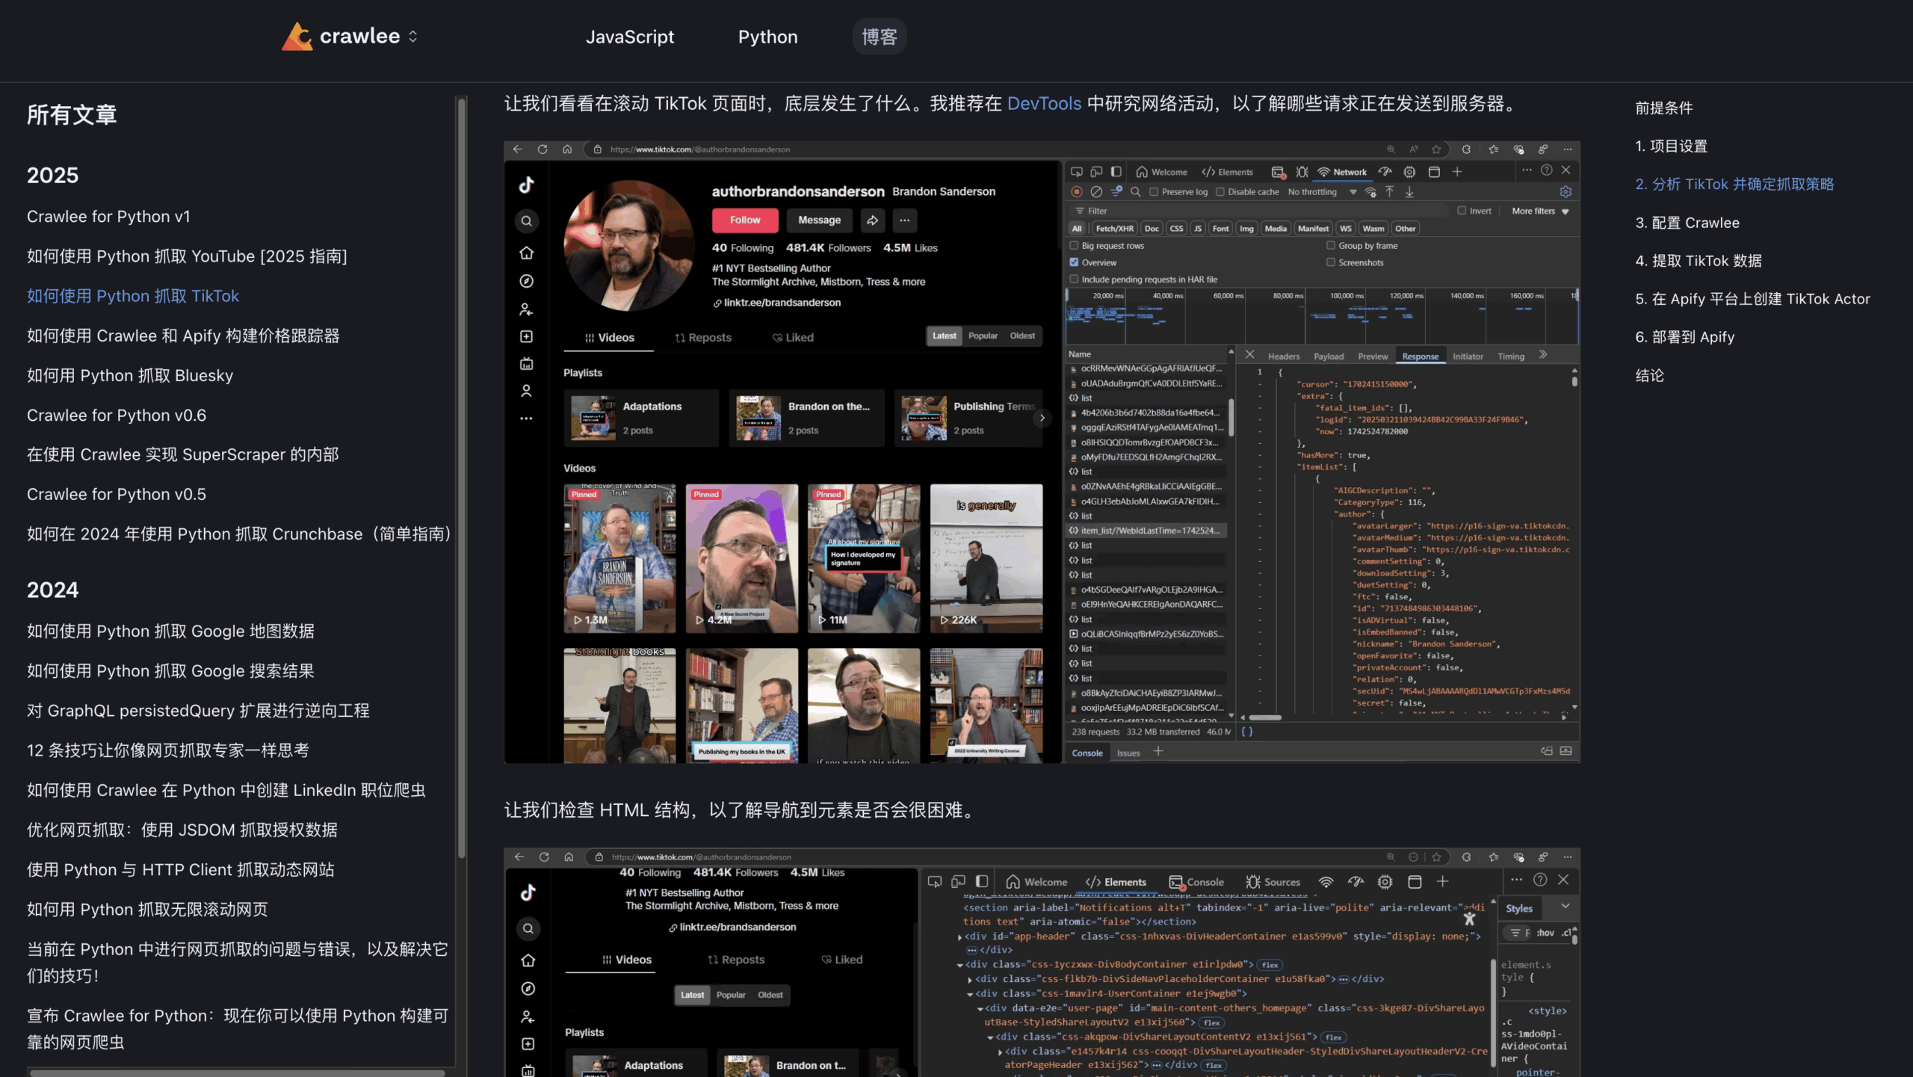Click the stop recording network log icon
This screenshot has height=1077, width=1913.
click(1078, 191)
